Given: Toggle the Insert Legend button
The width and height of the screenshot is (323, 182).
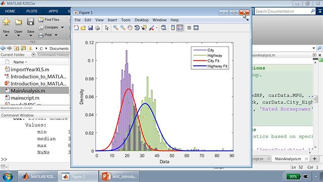Looking at the screenshot, I should [x=180, y=28].
